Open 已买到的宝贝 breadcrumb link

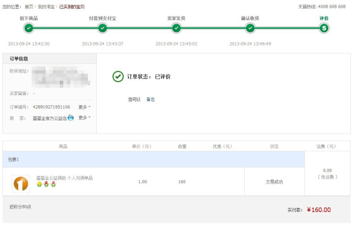72,6
